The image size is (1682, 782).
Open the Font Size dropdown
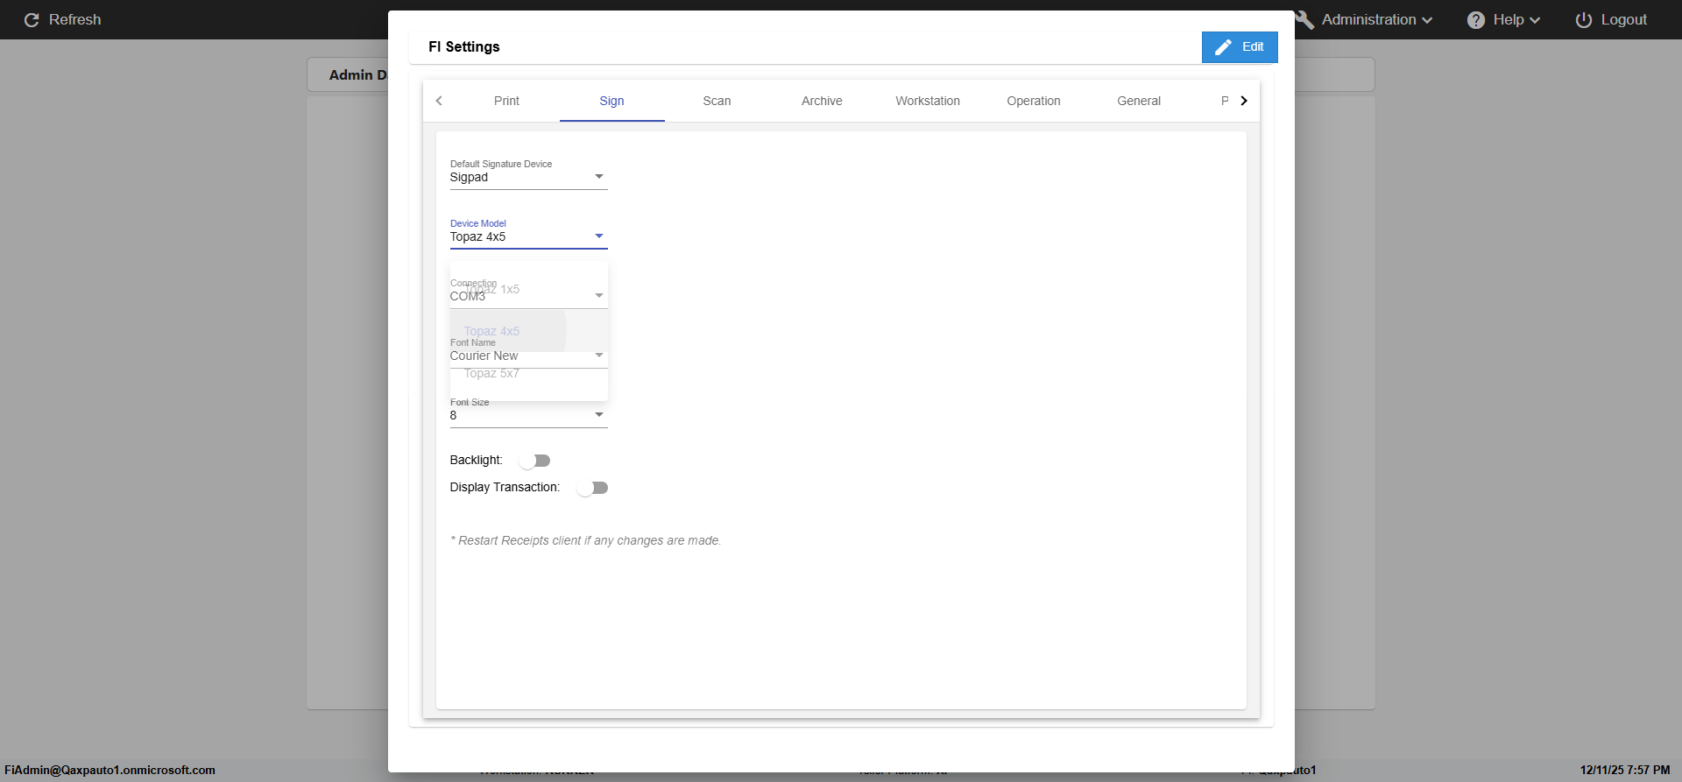pyautogui.click(x=528, y=415)
